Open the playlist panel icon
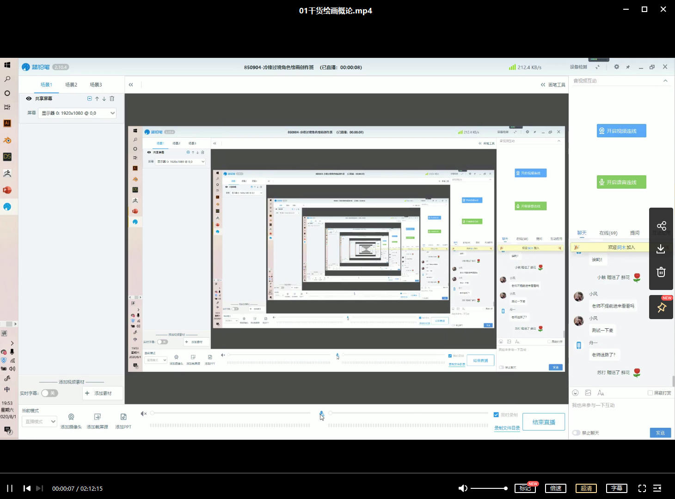 pyautogui.click(x=657, y=488)
